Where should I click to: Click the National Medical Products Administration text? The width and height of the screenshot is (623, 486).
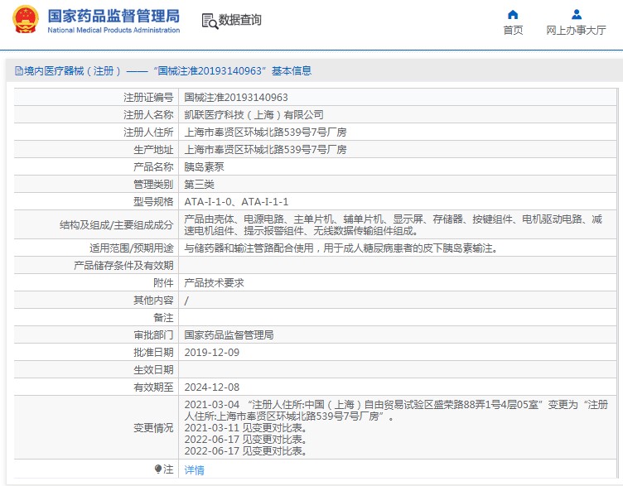(x=113, y=30)
